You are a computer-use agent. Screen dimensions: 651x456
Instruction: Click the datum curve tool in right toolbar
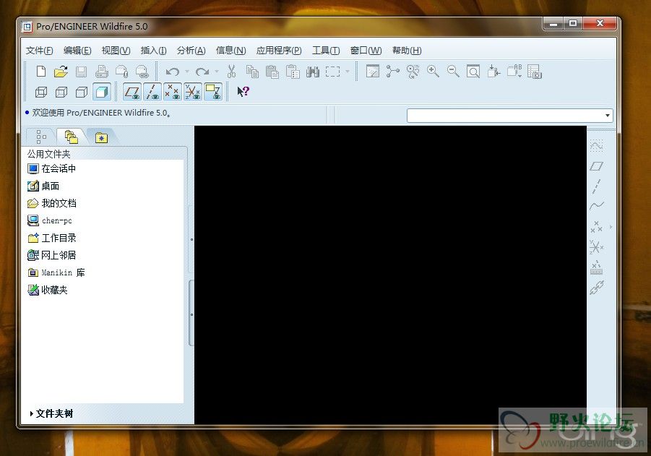point(597,205)
